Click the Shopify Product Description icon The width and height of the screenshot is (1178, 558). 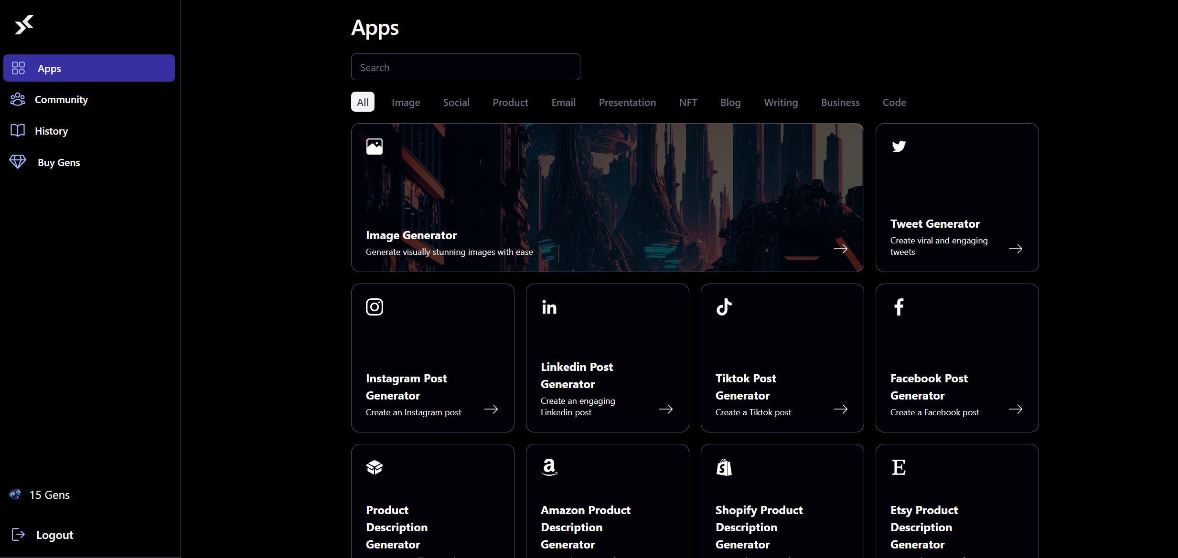point(723,465)
